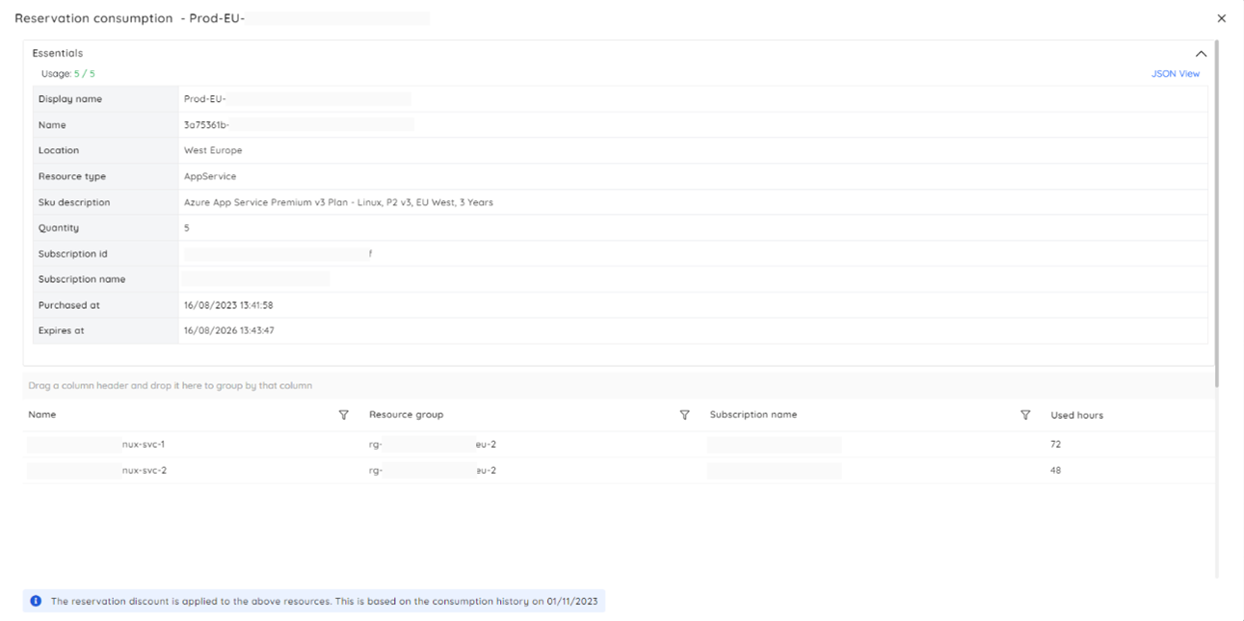This screenshot has height=621, width=1244.
Task: Select the Sku description value text
Action: (338, 202)
